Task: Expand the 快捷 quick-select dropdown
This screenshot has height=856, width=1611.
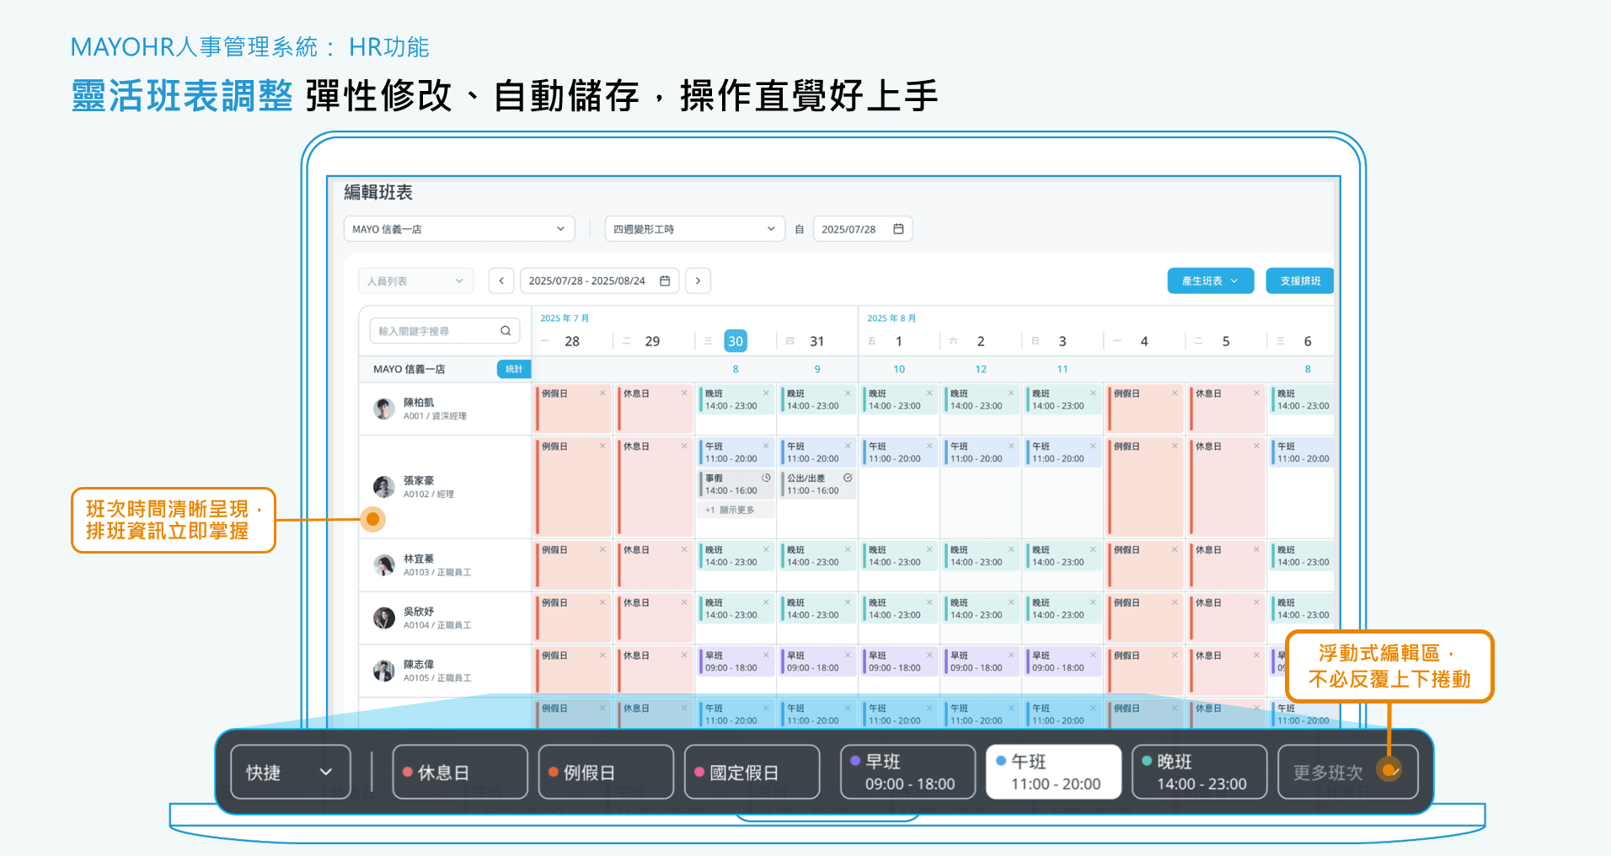Action: pyautogui.click(x=290, y=772)
